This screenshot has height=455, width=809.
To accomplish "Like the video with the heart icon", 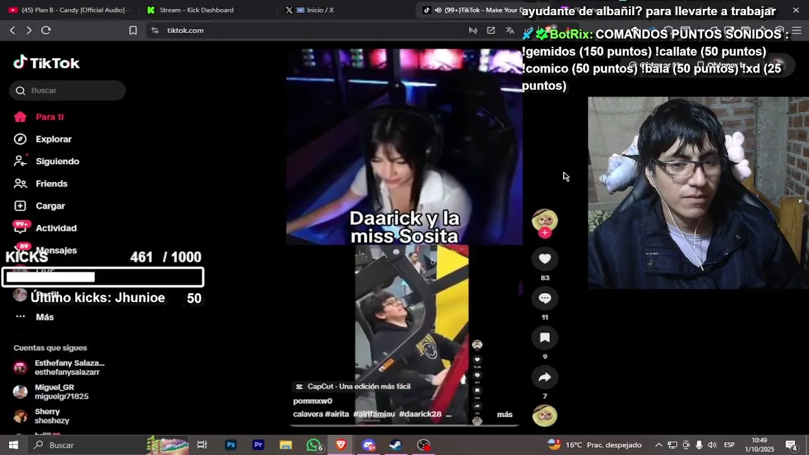I will click(545, 258).
